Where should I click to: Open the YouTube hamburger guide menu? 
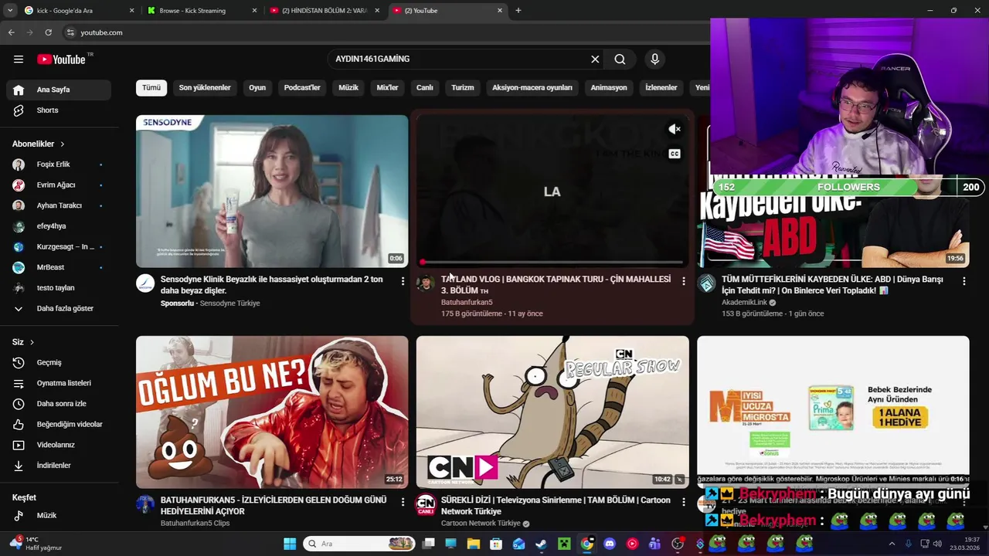(x=19, y=59)
